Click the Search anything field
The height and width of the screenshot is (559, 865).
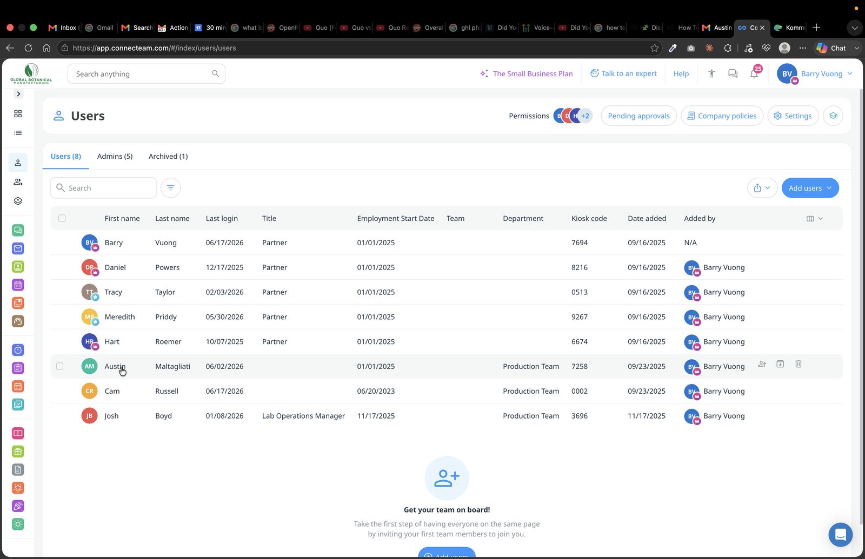tap(146, 74)
